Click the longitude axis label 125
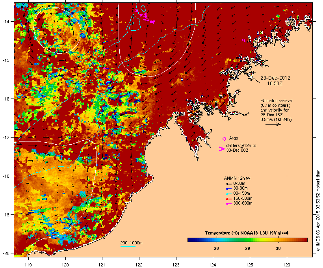This screenshot has width=323, height=268. [250, 265]
